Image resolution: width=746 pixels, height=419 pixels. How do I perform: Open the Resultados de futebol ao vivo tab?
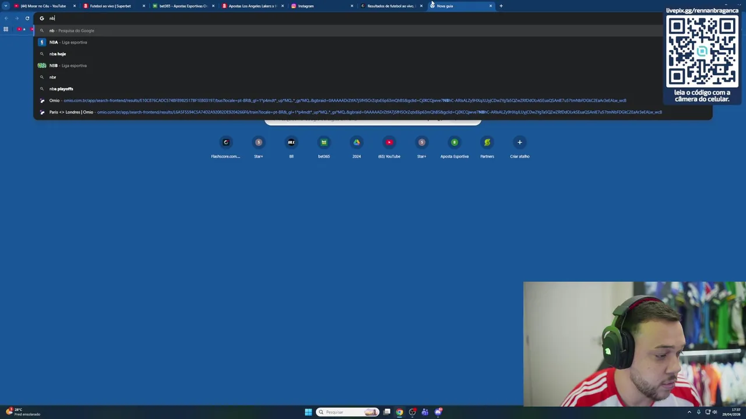(391, 6)
